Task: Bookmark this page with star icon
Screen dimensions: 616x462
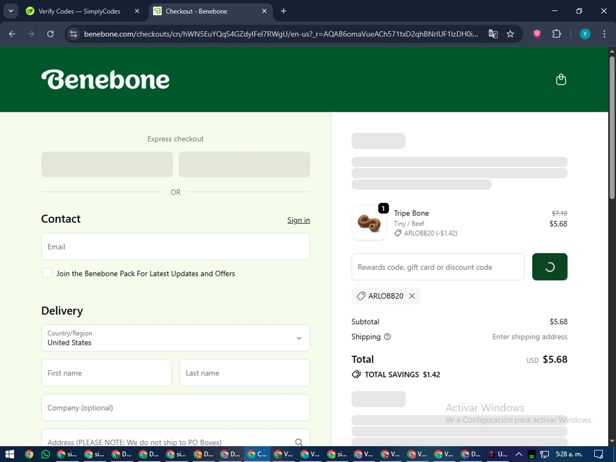Action: coord(510,34)
